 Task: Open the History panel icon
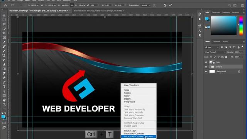200,14
